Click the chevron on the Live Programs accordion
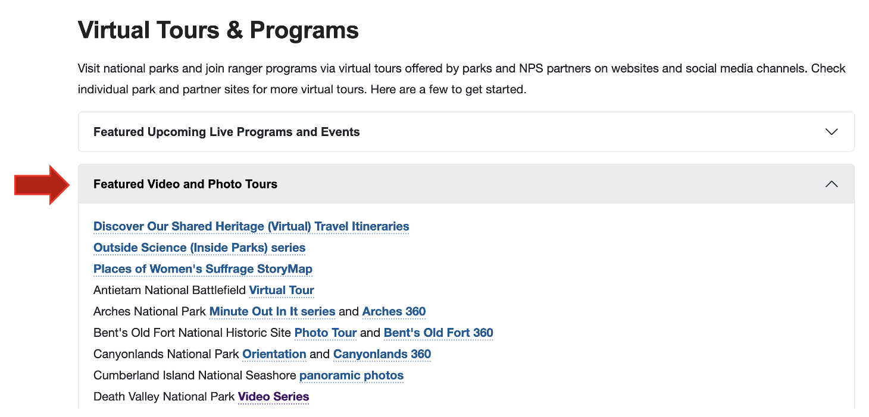 click(x=832, y=132)
